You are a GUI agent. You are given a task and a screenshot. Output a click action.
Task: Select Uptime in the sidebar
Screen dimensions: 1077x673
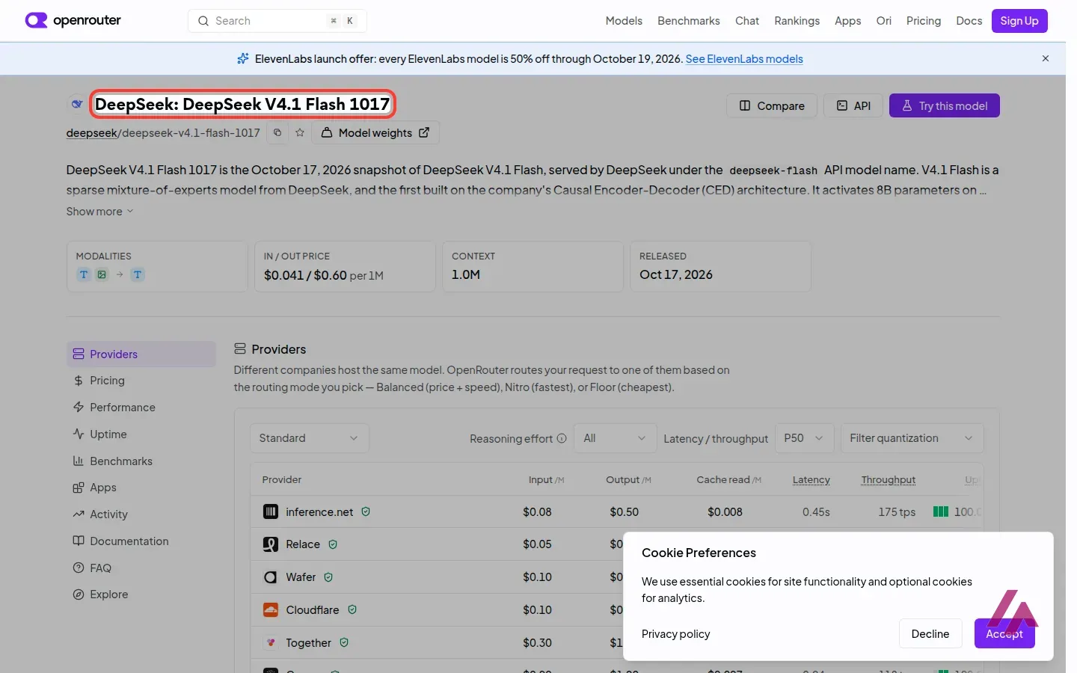tap(141, 434)
